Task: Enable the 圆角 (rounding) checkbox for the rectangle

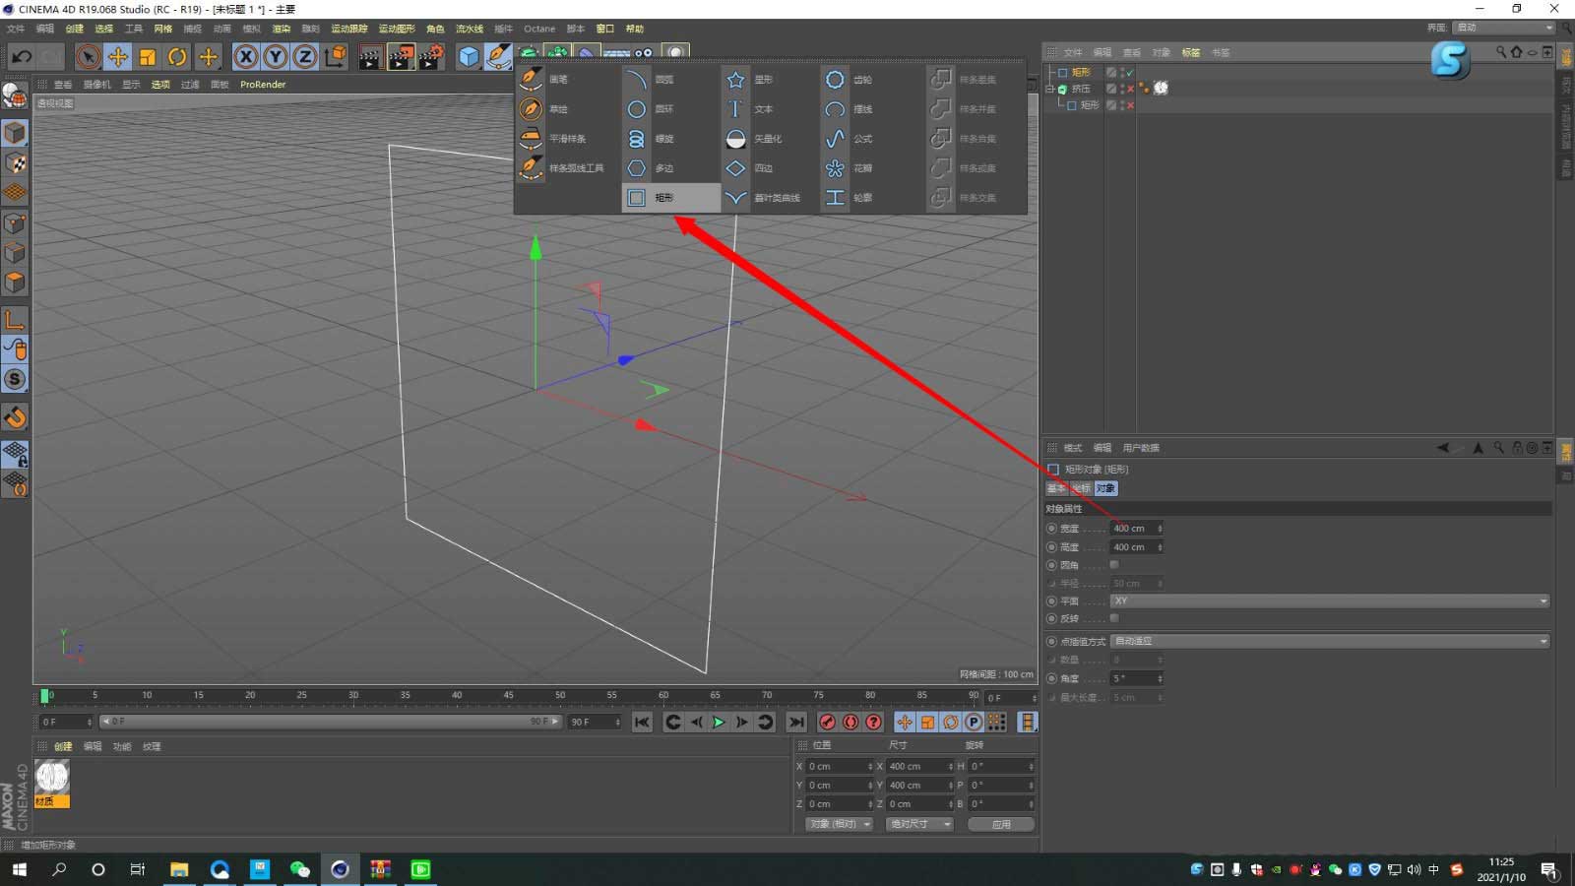Action: pyautogui.click(x=1113, y=564)
